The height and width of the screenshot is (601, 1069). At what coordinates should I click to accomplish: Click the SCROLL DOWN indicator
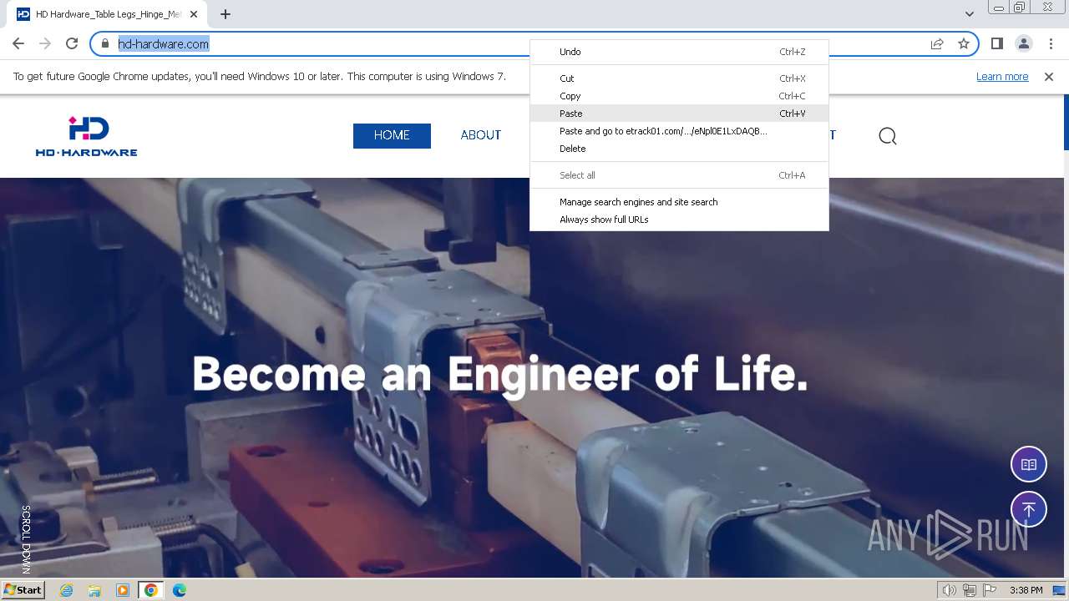tap(26, 539)
